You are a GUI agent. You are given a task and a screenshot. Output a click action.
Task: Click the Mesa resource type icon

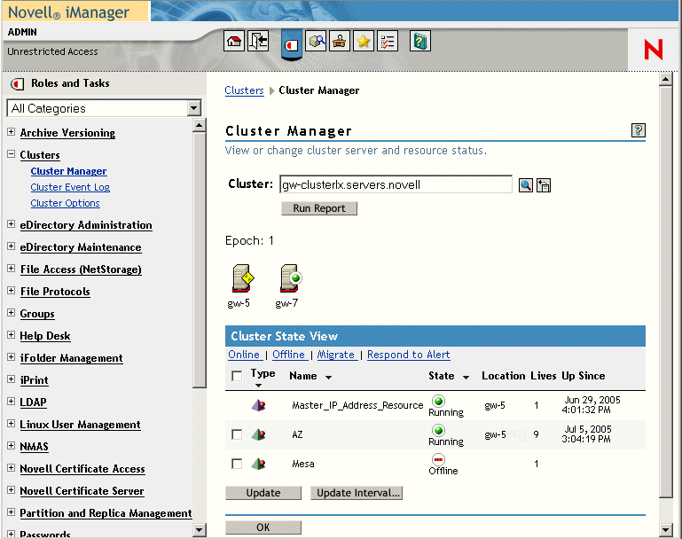coord(258,464)
